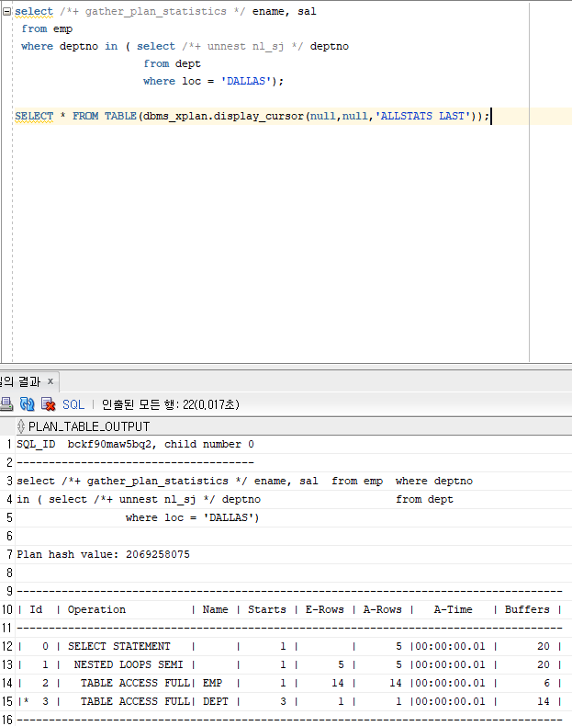Image resolution: width=572 pixels, height=726 pixels.
Task: Select the TABLE ACCESS FULL DEPT row
Action: pyautogui.click(x=294, y=701)
